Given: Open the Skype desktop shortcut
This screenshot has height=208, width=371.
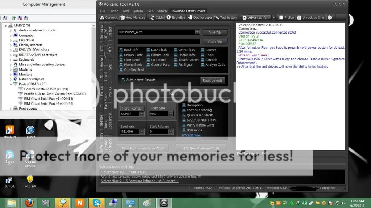Looking at the screenshot, I should coord(10,157).
